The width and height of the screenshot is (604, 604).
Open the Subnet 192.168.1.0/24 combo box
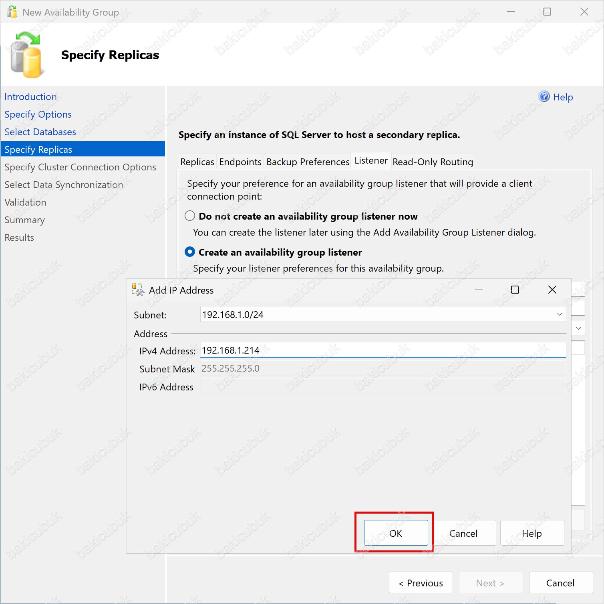coord(383,314)
